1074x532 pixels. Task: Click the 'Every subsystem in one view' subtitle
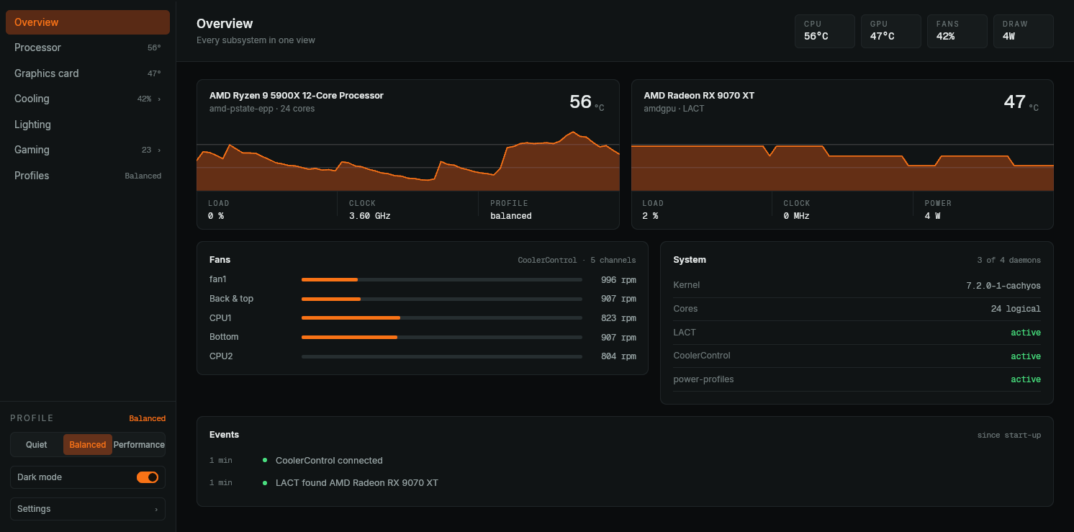coord(256,40)
